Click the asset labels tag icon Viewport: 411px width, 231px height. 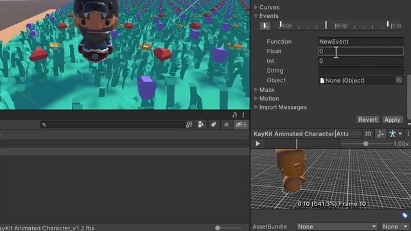click(405, 216)
